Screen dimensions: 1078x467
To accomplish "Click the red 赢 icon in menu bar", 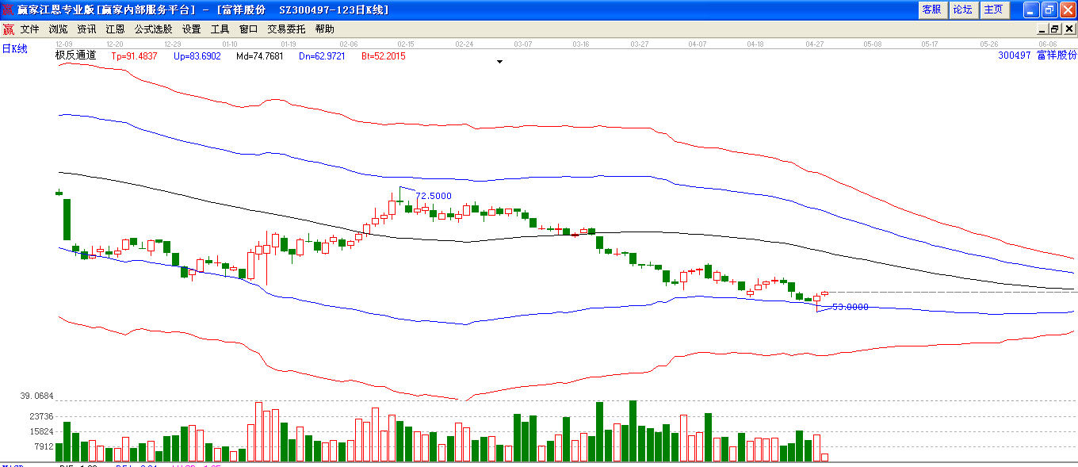I will (8, 29).
